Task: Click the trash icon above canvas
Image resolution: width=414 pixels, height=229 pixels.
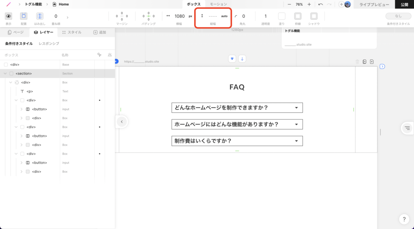Action: tap(357, 61)
